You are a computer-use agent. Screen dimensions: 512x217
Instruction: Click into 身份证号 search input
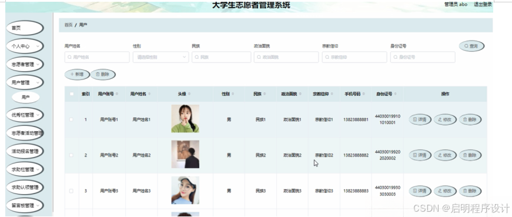coord(423,57)
